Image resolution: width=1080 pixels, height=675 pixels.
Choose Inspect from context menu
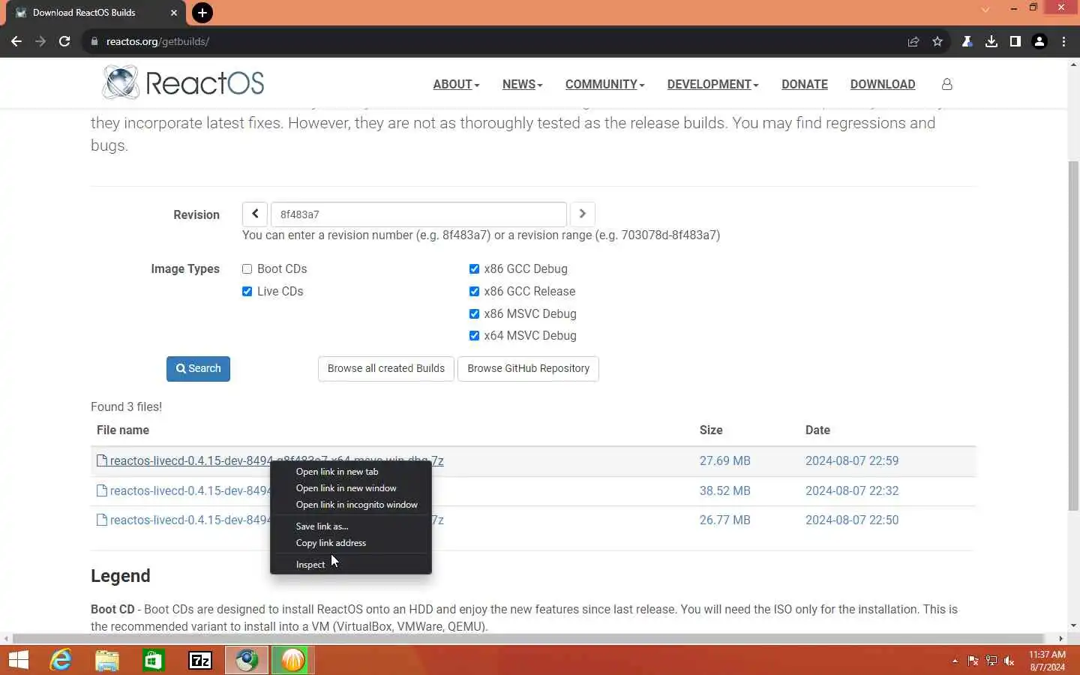pos(351,565)
